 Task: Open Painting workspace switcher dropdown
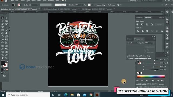coord(134,1)
